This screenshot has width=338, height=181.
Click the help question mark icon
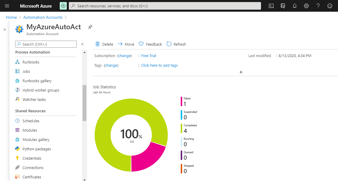pyautogui.click(x=318, y=6)
